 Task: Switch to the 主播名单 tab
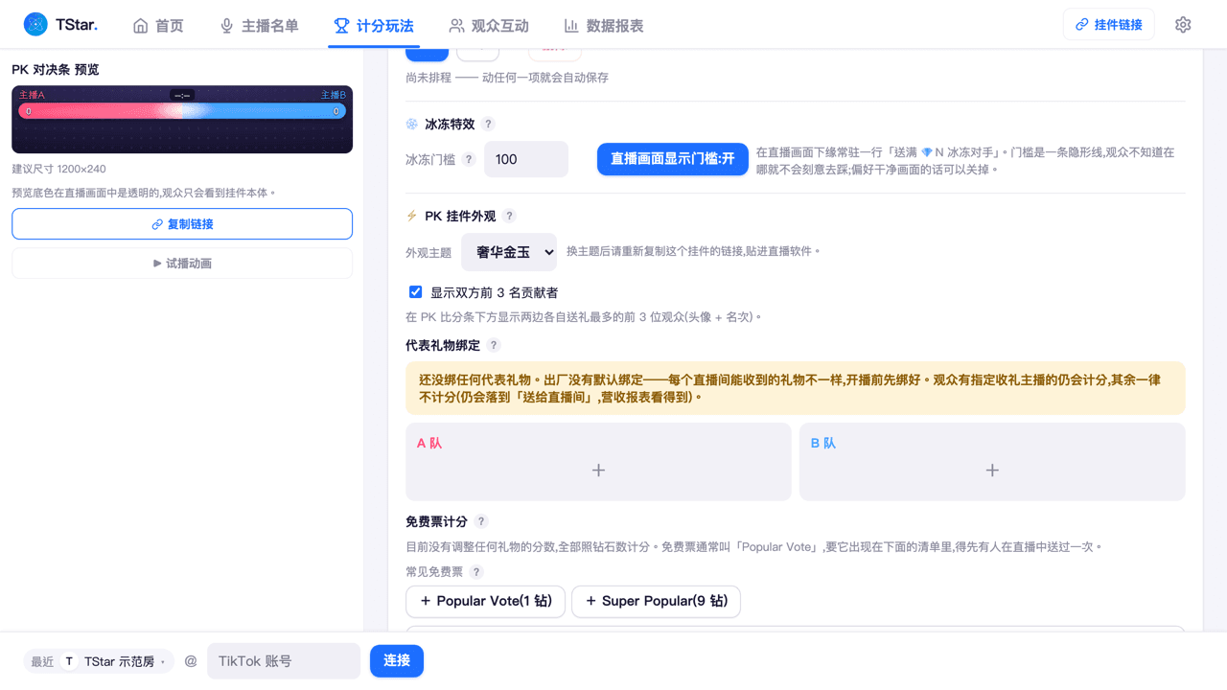pyautogui.click(x=259, y=26)
